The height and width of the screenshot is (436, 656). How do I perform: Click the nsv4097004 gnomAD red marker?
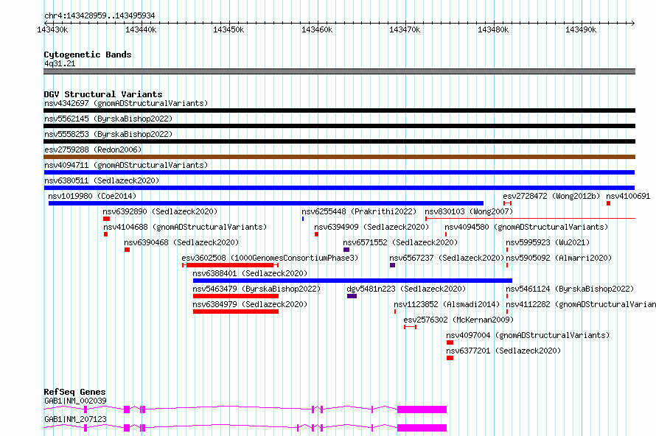pos(450,342)
